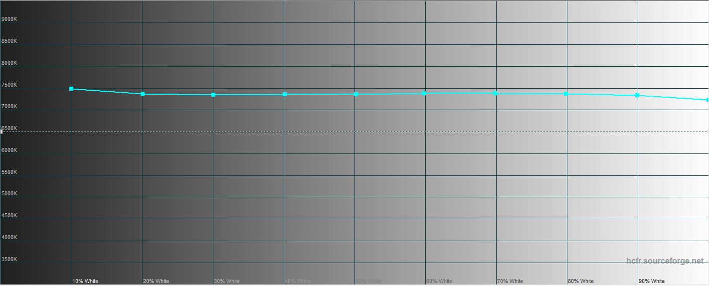Select the 7500K label on the vertical axis
Viewport: 709px width, 286px height.
coord(9,85)
